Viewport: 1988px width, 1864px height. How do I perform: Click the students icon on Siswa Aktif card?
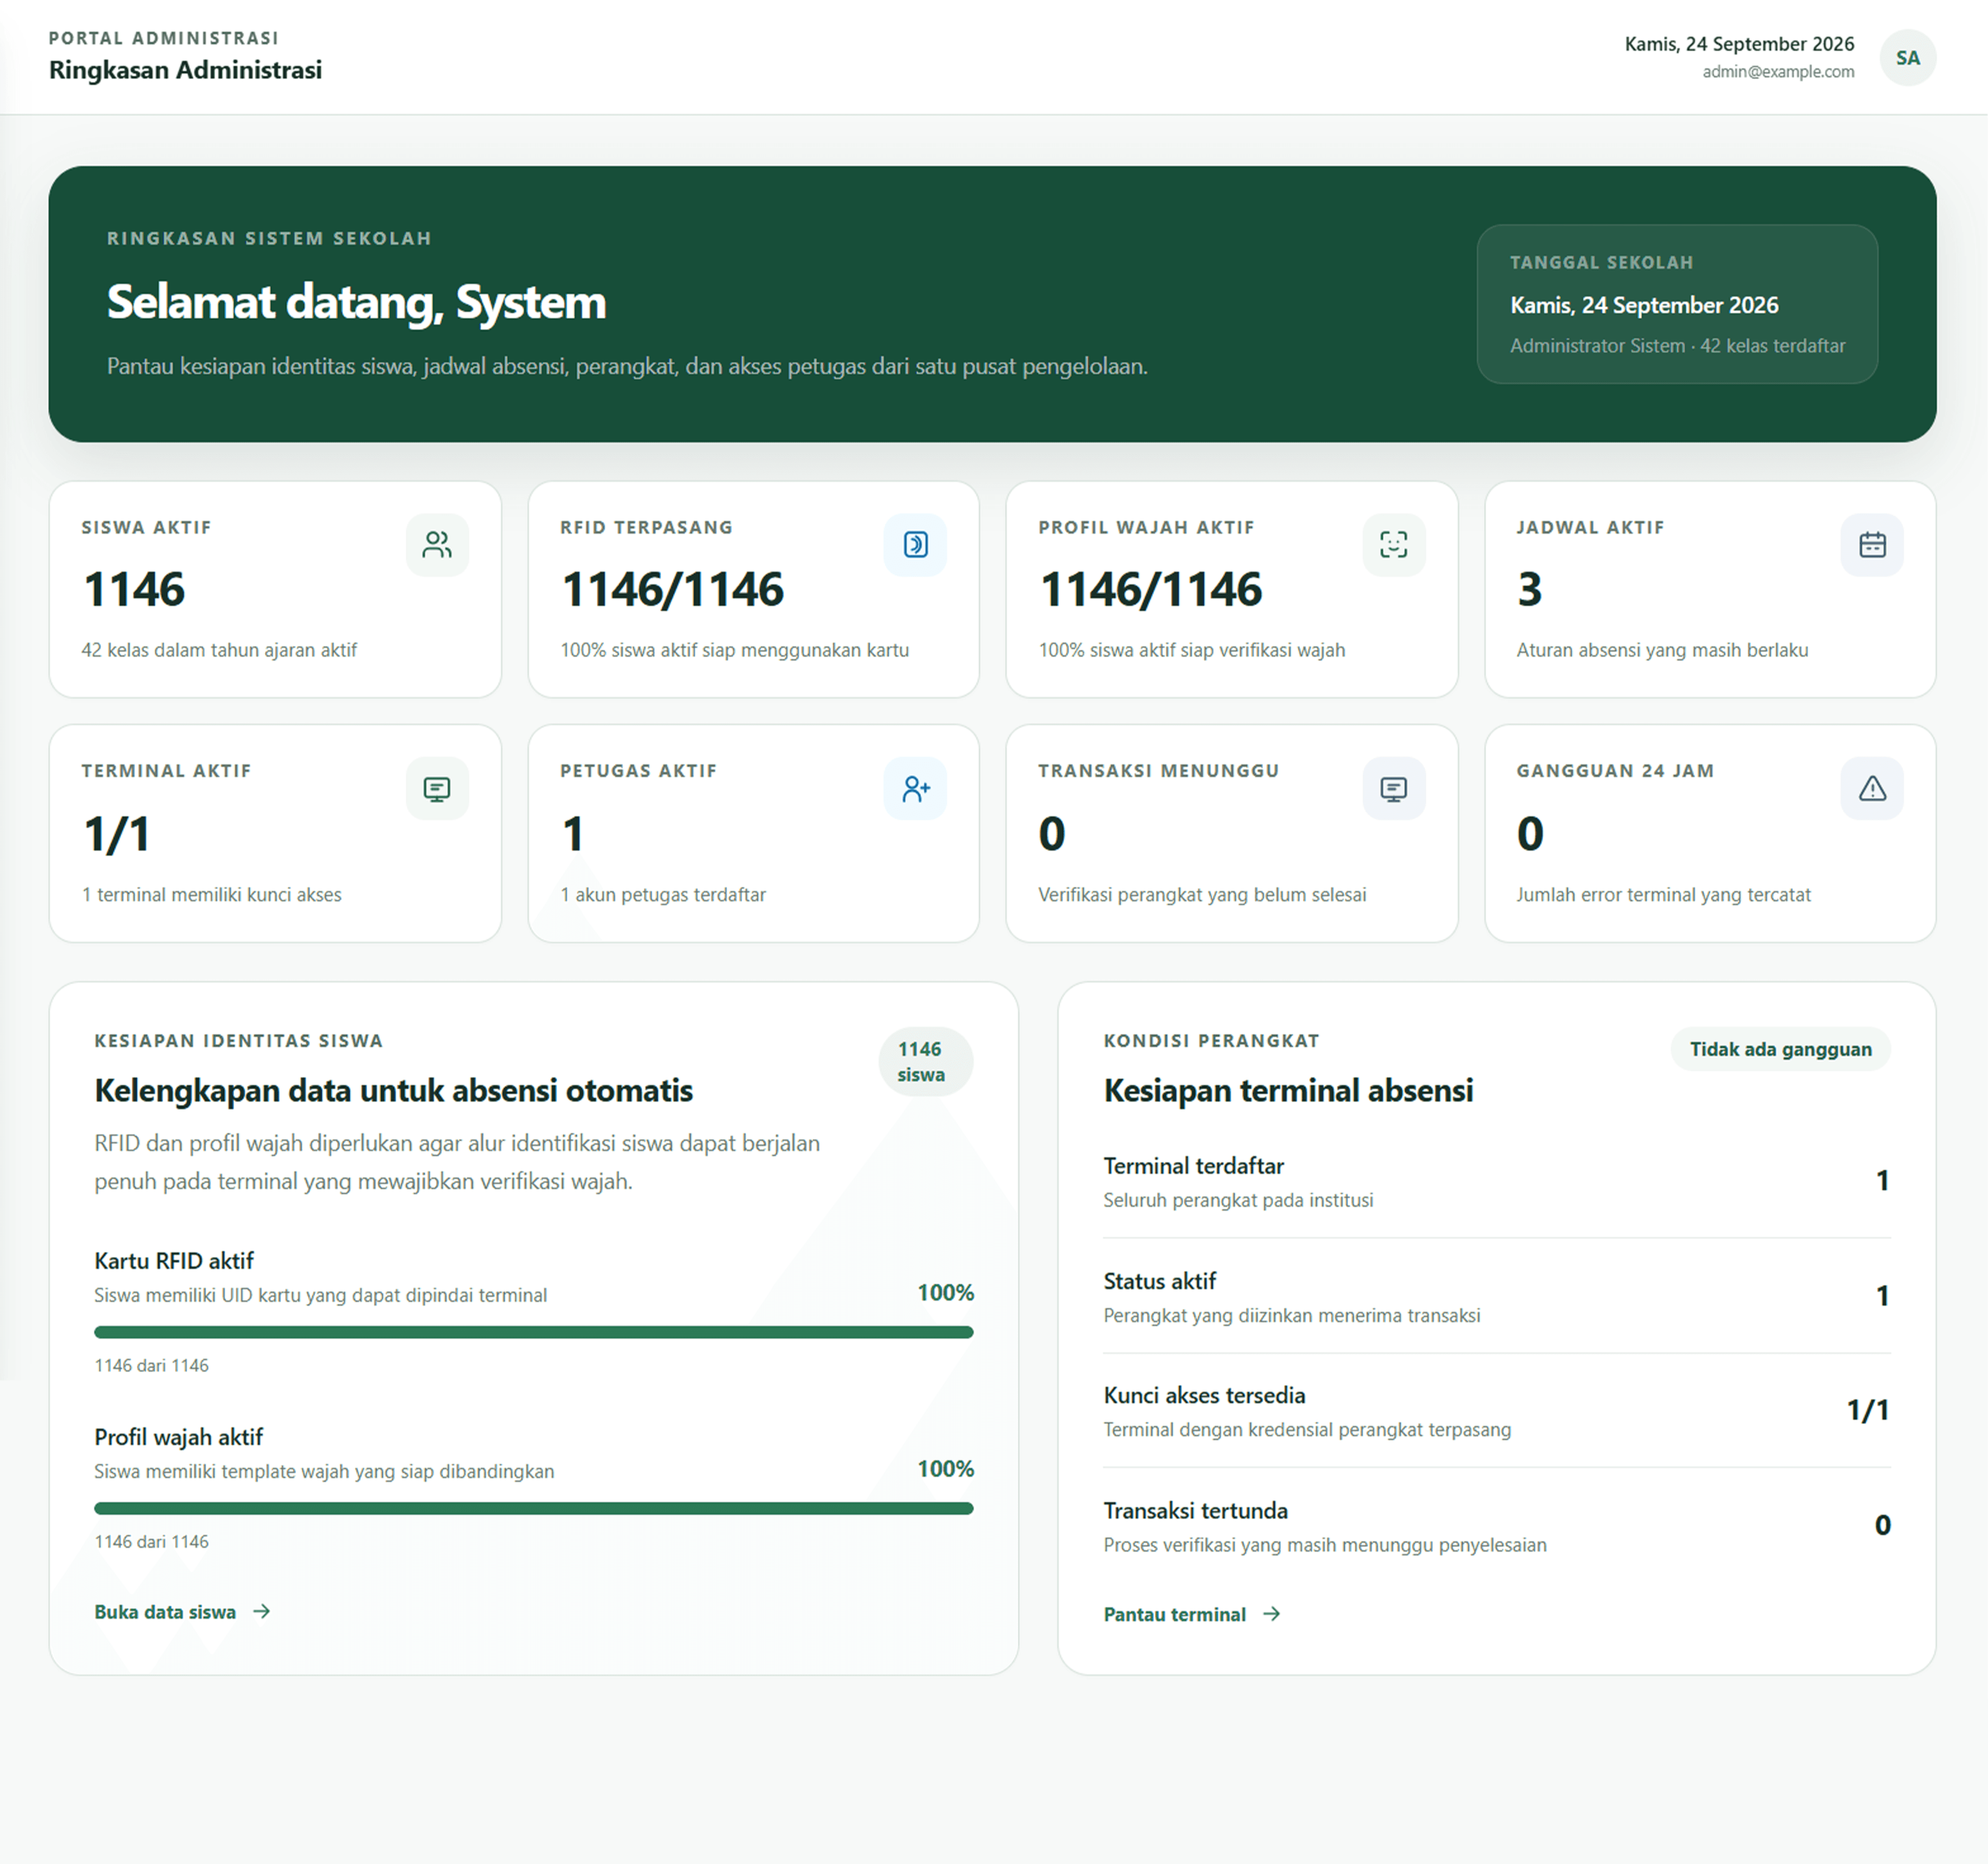pyautogui.click(x=437, y=545)
